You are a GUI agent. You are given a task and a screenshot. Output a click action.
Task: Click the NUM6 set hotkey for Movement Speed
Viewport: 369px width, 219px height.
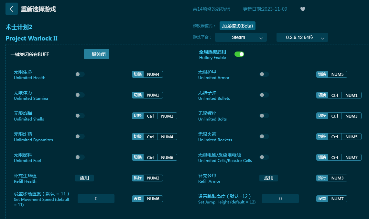147,199
